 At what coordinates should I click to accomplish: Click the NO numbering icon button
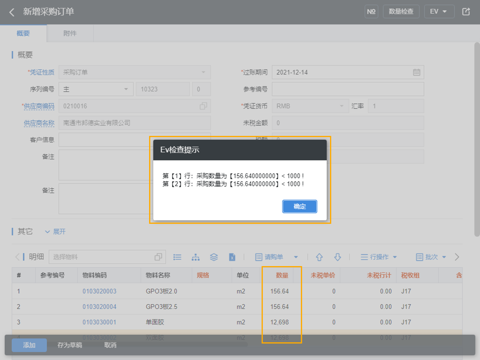[371, 12]
